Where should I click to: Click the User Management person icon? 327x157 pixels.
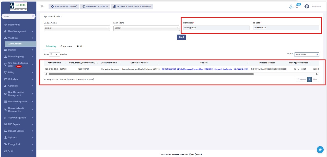5,31
